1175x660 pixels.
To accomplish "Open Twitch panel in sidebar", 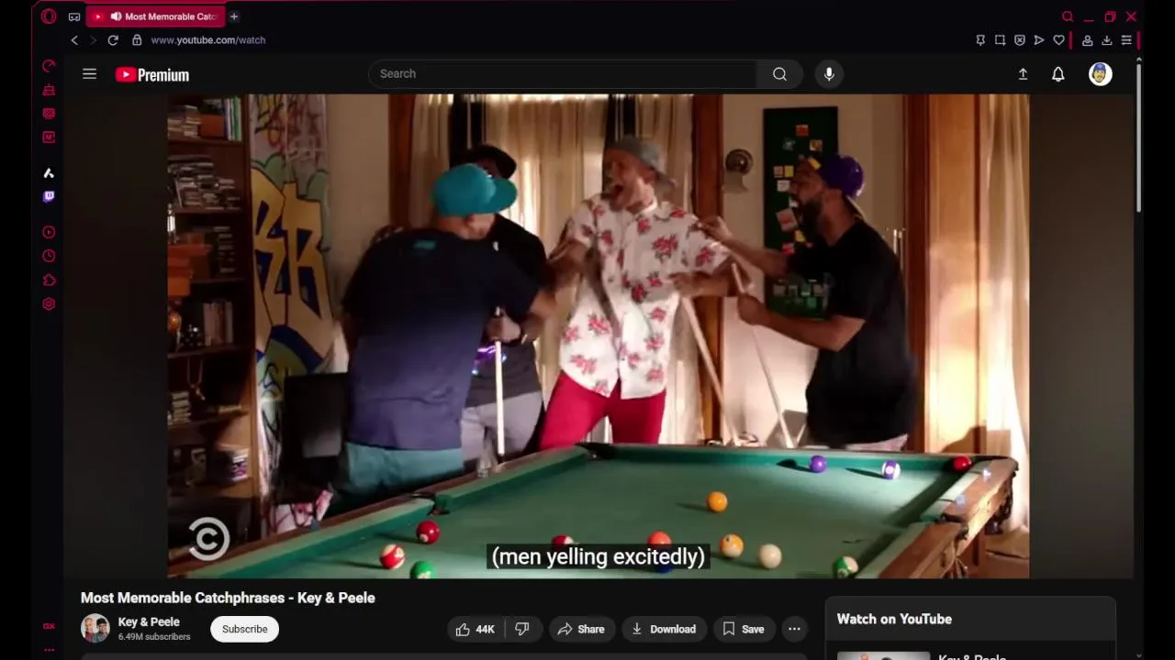I will click(49, 196).
